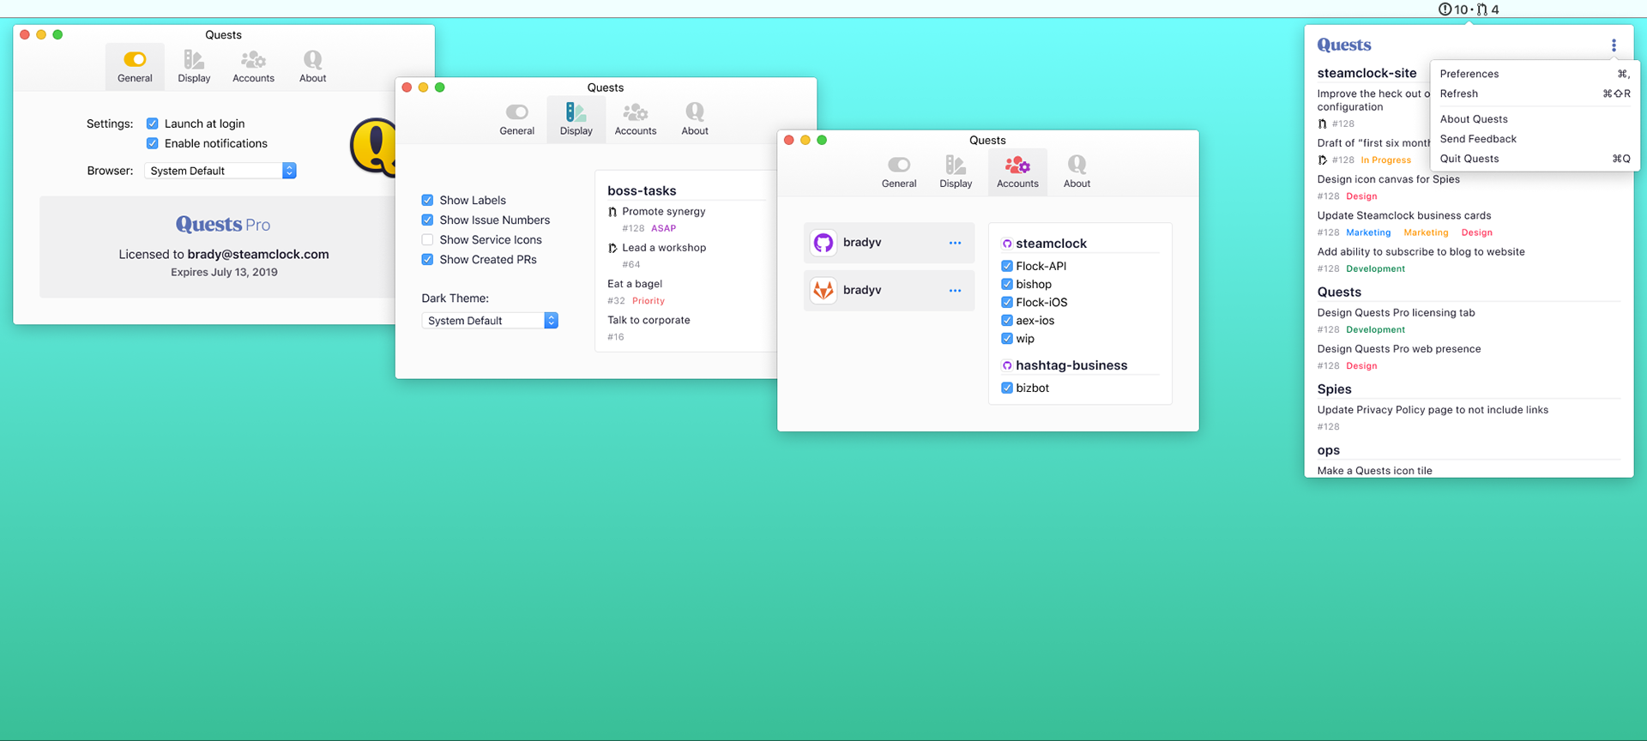1647x741 pixels.
Task: Click the In Progress label
Action: 1385,160
